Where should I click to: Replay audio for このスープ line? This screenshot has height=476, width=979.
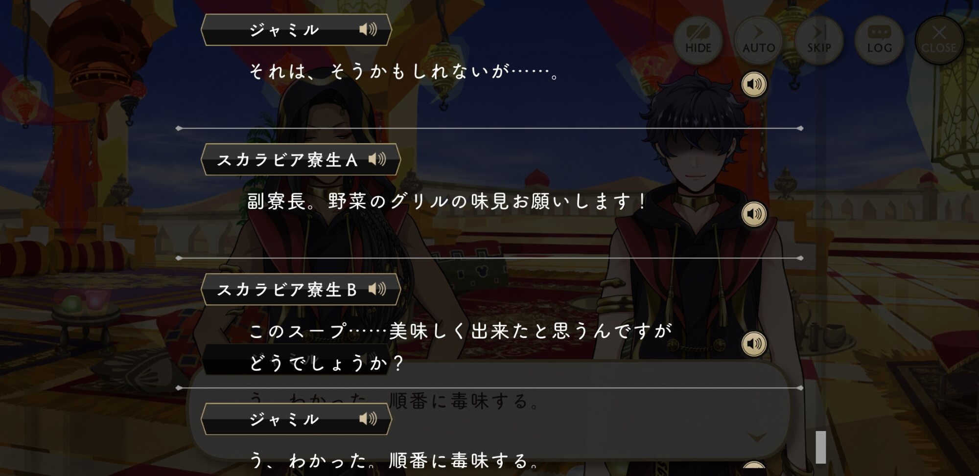[x=754, y=343]
